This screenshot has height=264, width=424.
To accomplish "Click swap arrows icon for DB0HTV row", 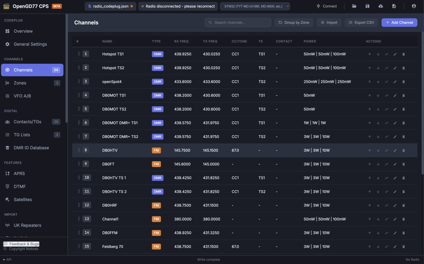I will click(387, 150).
